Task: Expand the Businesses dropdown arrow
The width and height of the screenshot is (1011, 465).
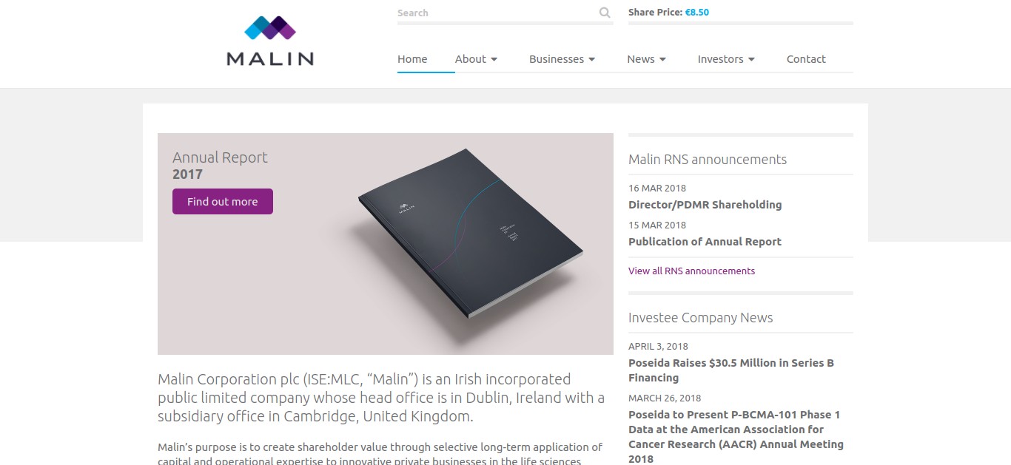Action: point(592,59)
